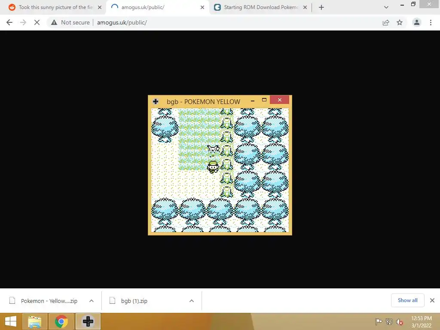This screenshot has height=330, width=440.
Task: Restore down the Chrome window
Action: coord(413,4)
